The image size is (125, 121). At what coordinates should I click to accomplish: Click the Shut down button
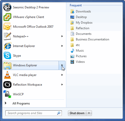[x=77, y=113]
